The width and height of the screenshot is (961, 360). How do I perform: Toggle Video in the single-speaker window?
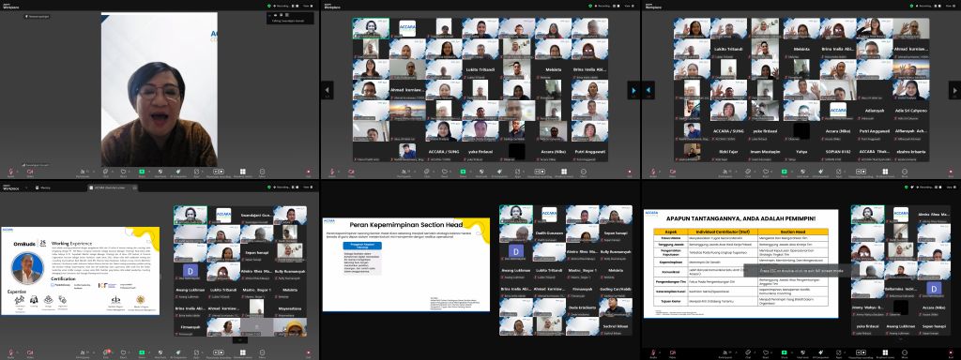click(x=30, y=172)
